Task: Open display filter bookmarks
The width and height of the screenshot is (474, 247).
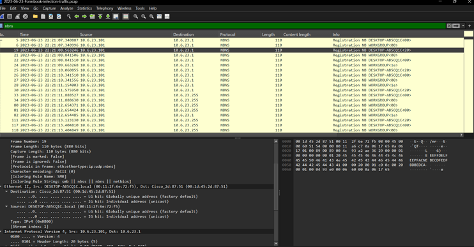Action: [x=1, y=26]
